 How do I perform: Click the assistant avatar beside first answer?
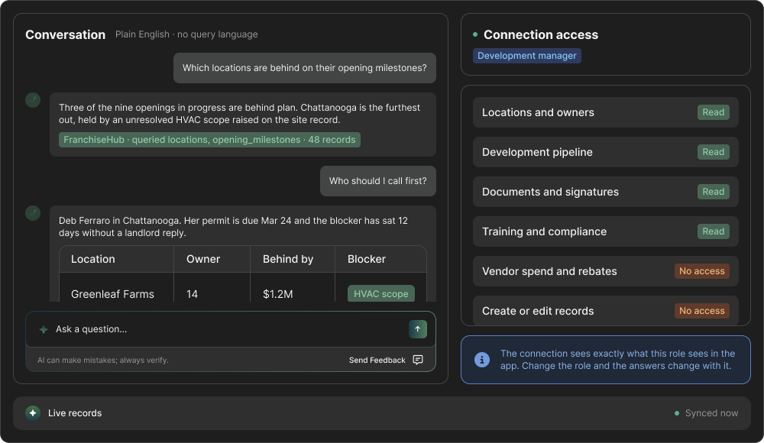point(33,100)
